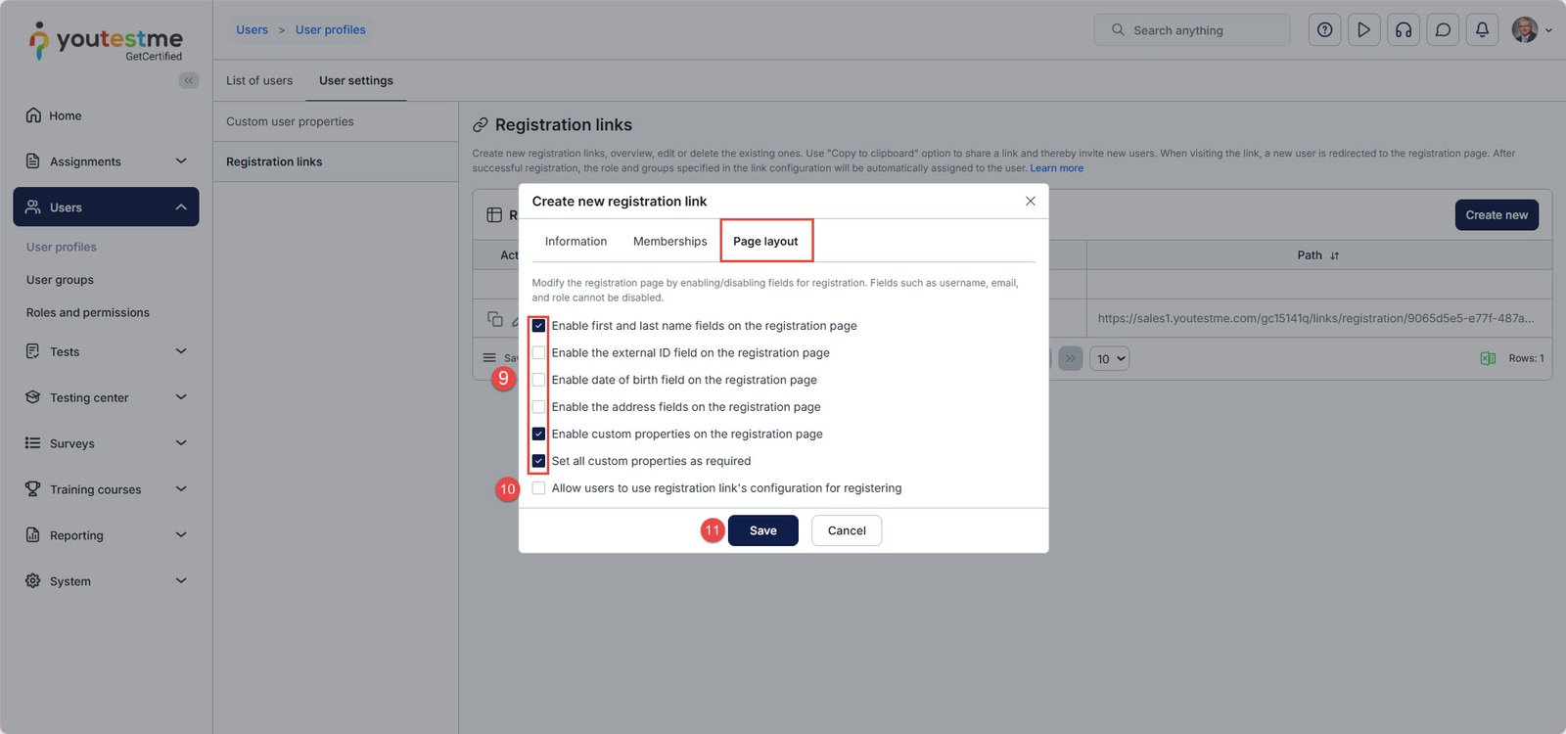Screen dimensions: 1566x734
Task: Click the Excel export icon
Action: tap(1488, 358)
